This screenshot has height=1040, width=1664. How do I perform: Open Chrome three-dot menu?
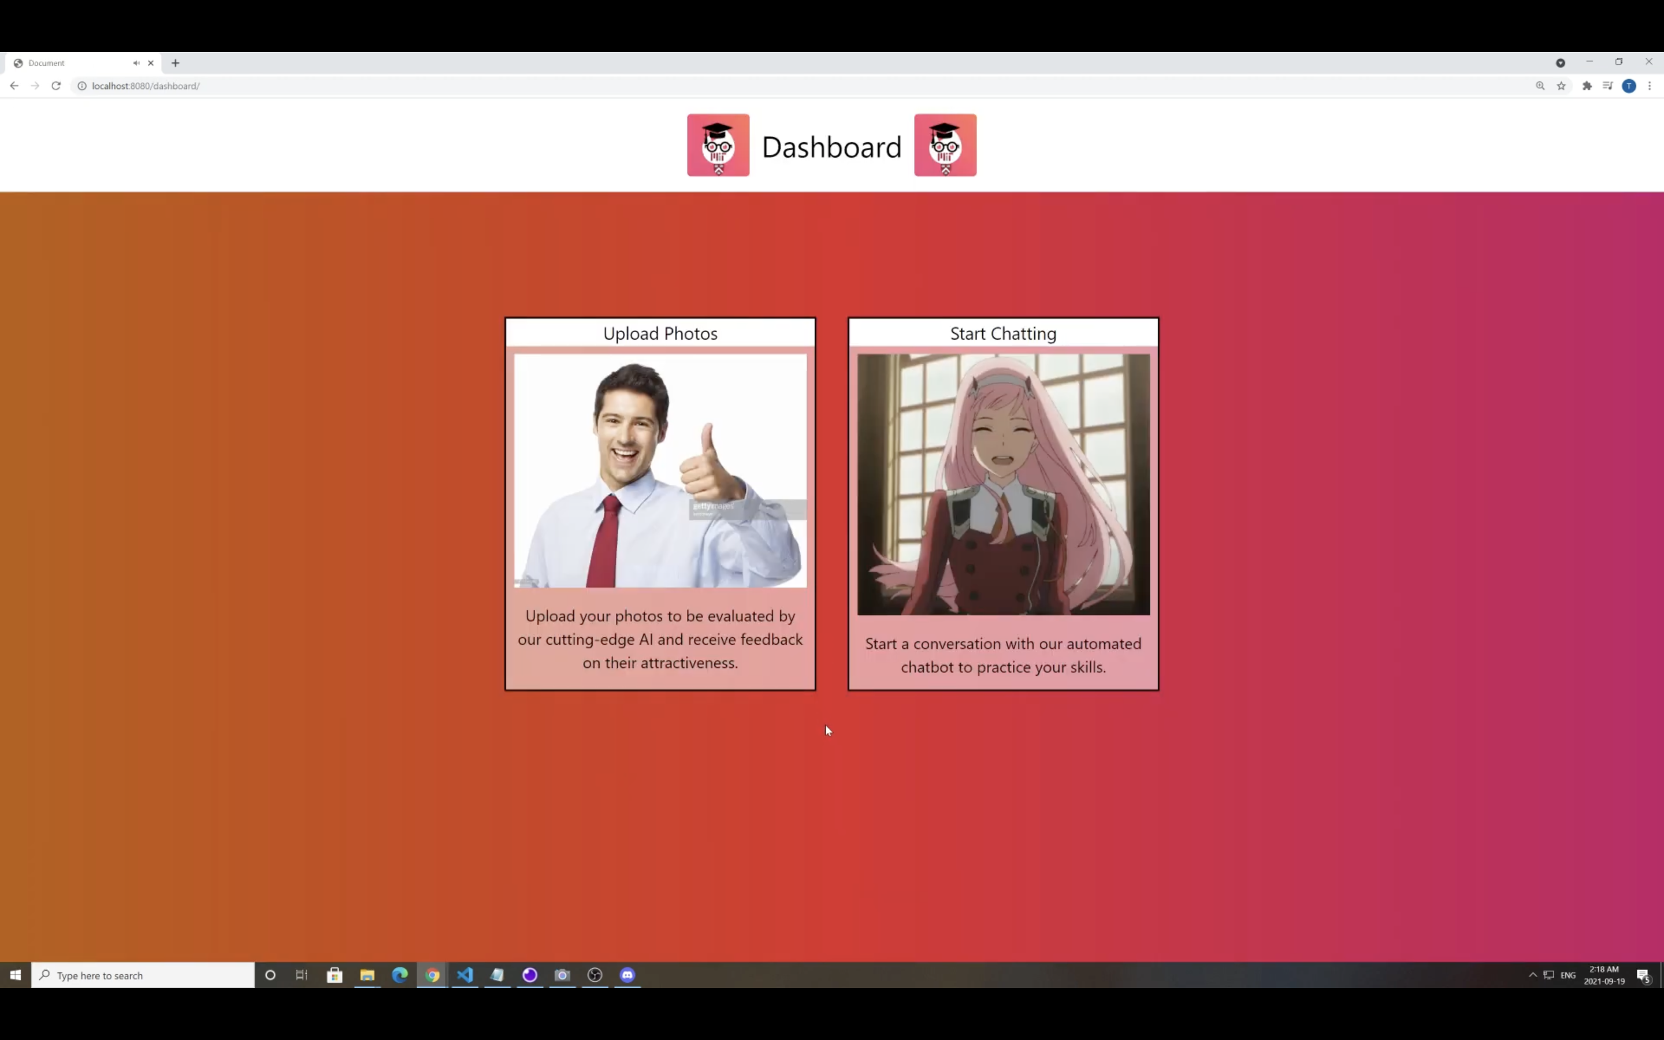pos(1650,86)
